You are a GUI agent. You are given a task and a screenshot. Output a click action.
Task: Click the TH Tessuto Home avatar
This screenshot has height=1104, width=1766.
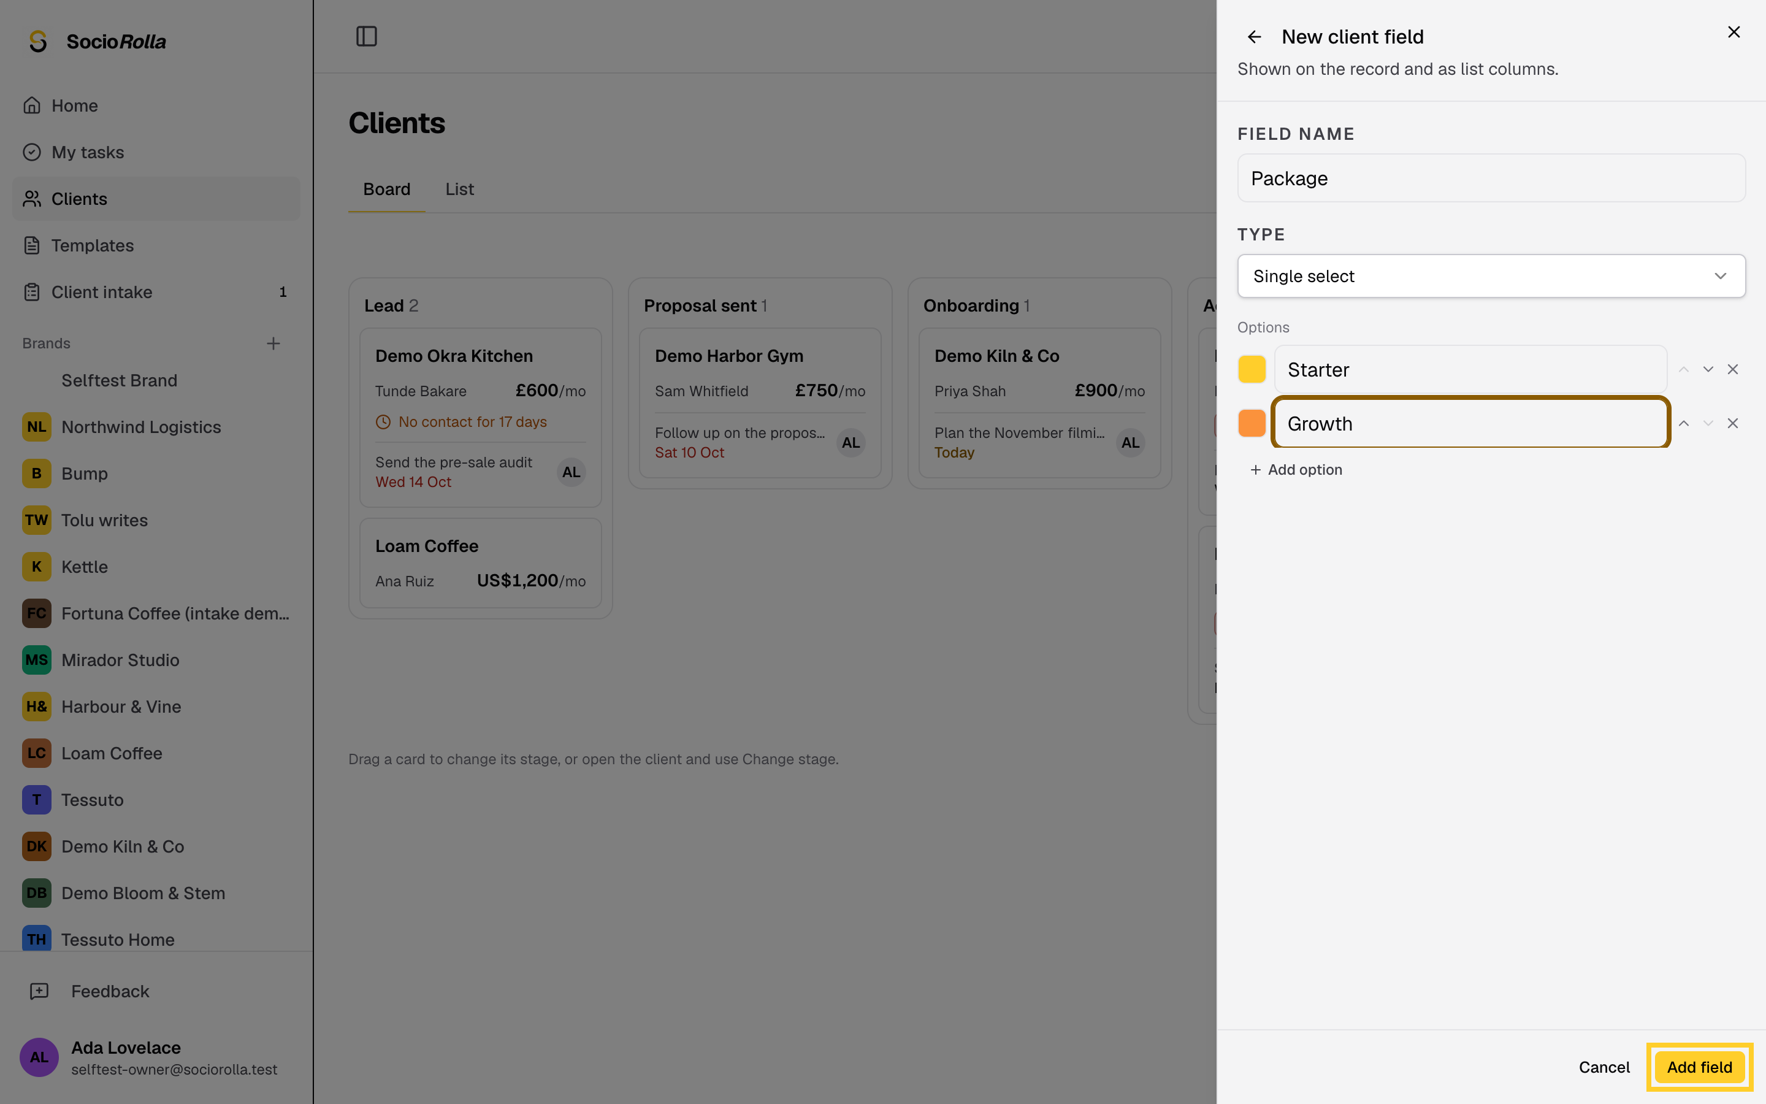[x=37, y=939]
